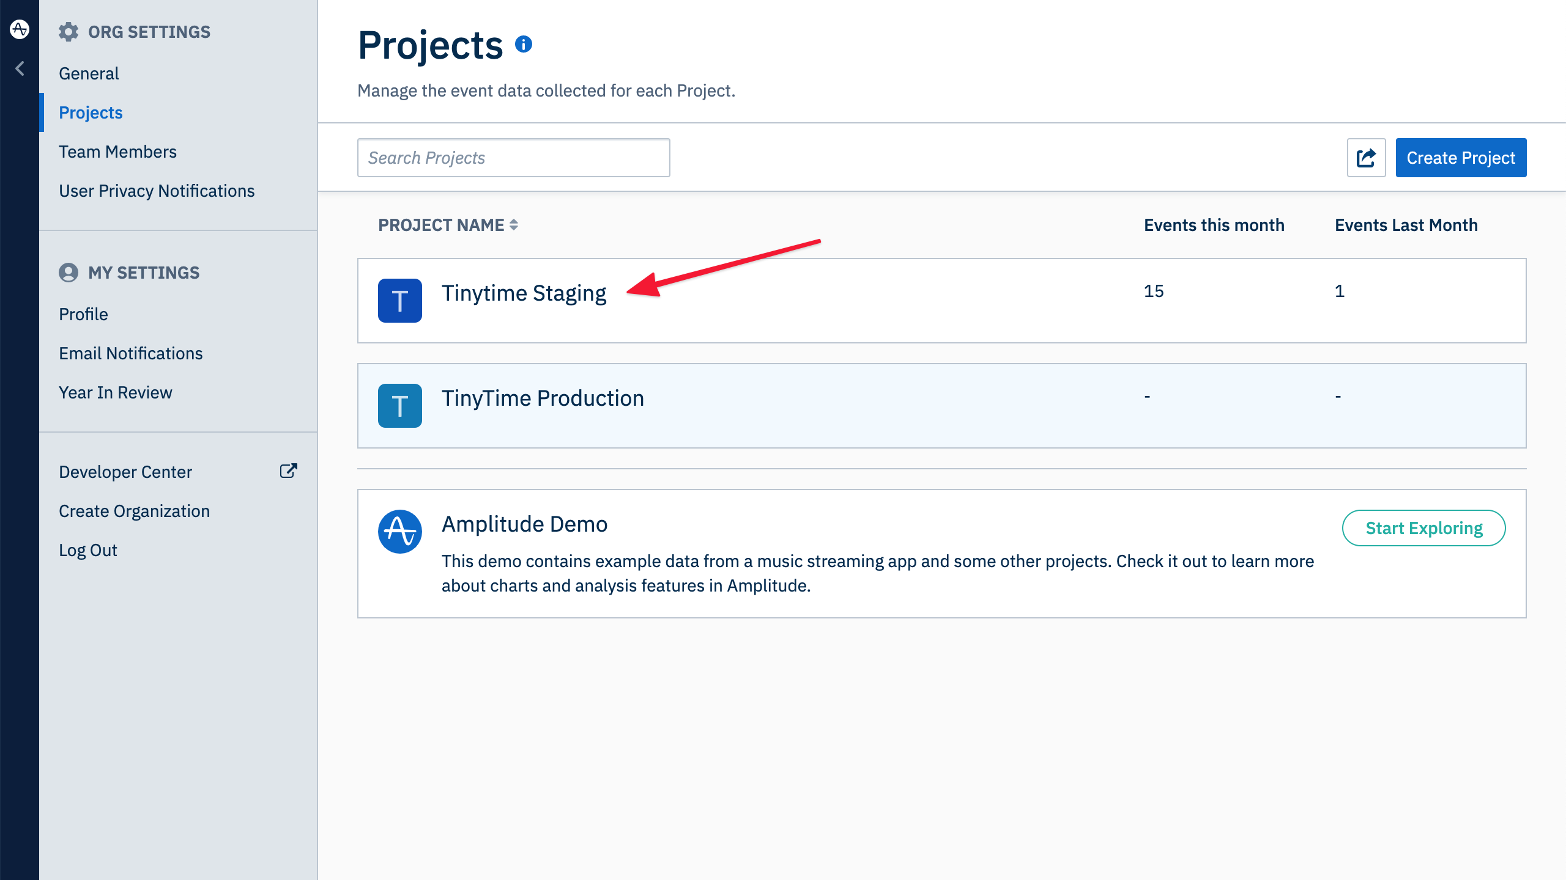Viewport: 1566px width, 880px height.
Task: Select the Projects menu item
Action: (91, 112)
